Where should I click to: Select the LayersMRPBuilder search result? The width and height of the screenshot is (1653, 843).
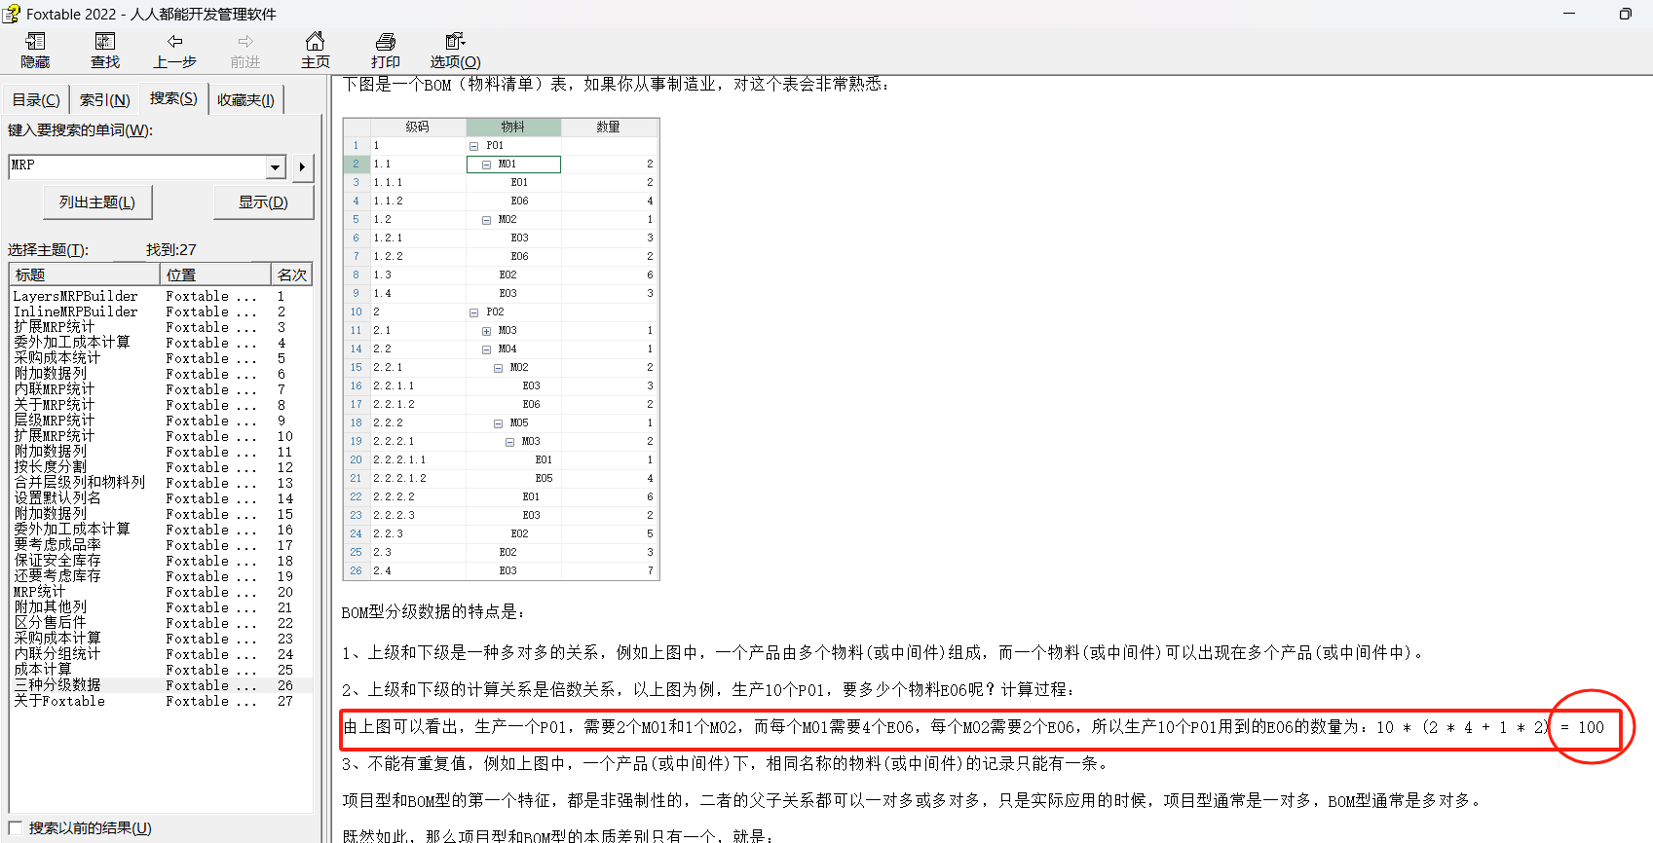pyautogui.click(x=75, y=296)
